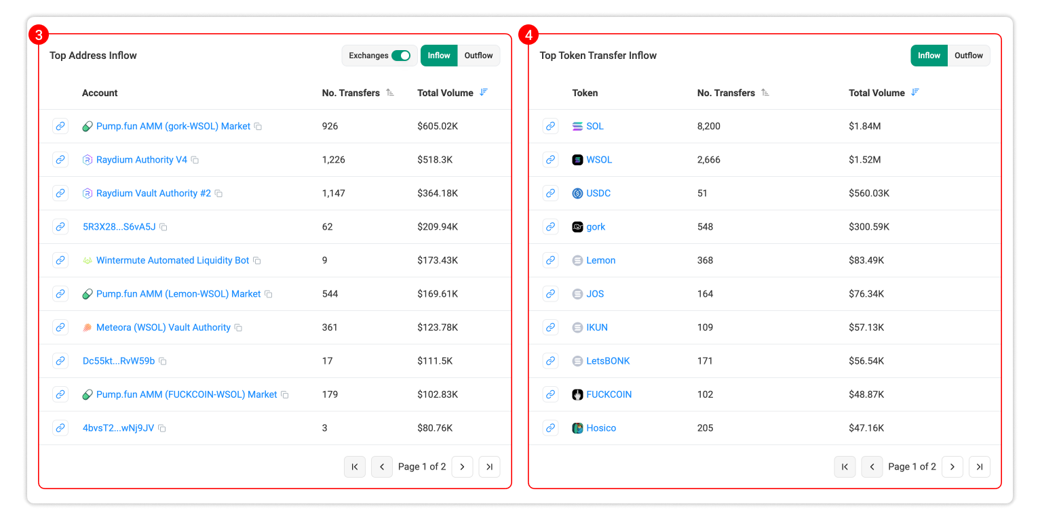The image size is (1040, 521).
Task: Click the link icon next to SOL token
Action: pyautogui.click(x=550, y=126)
